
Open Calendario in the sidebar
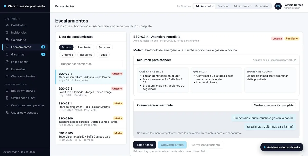(25, 40)
